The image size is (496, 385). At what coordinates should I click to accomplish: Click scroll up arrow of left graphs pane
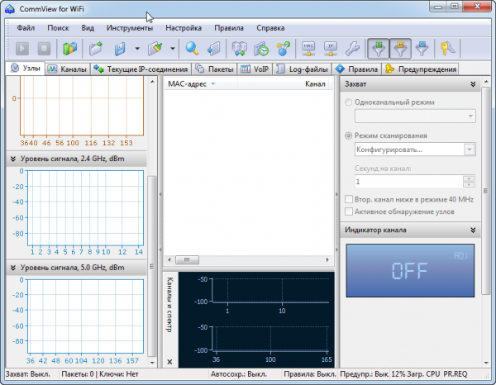tap(152, 82)
